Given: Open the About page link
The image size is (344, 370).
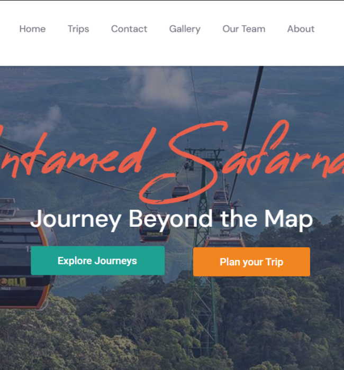Looking at the screenshot, I should [301, 29].
